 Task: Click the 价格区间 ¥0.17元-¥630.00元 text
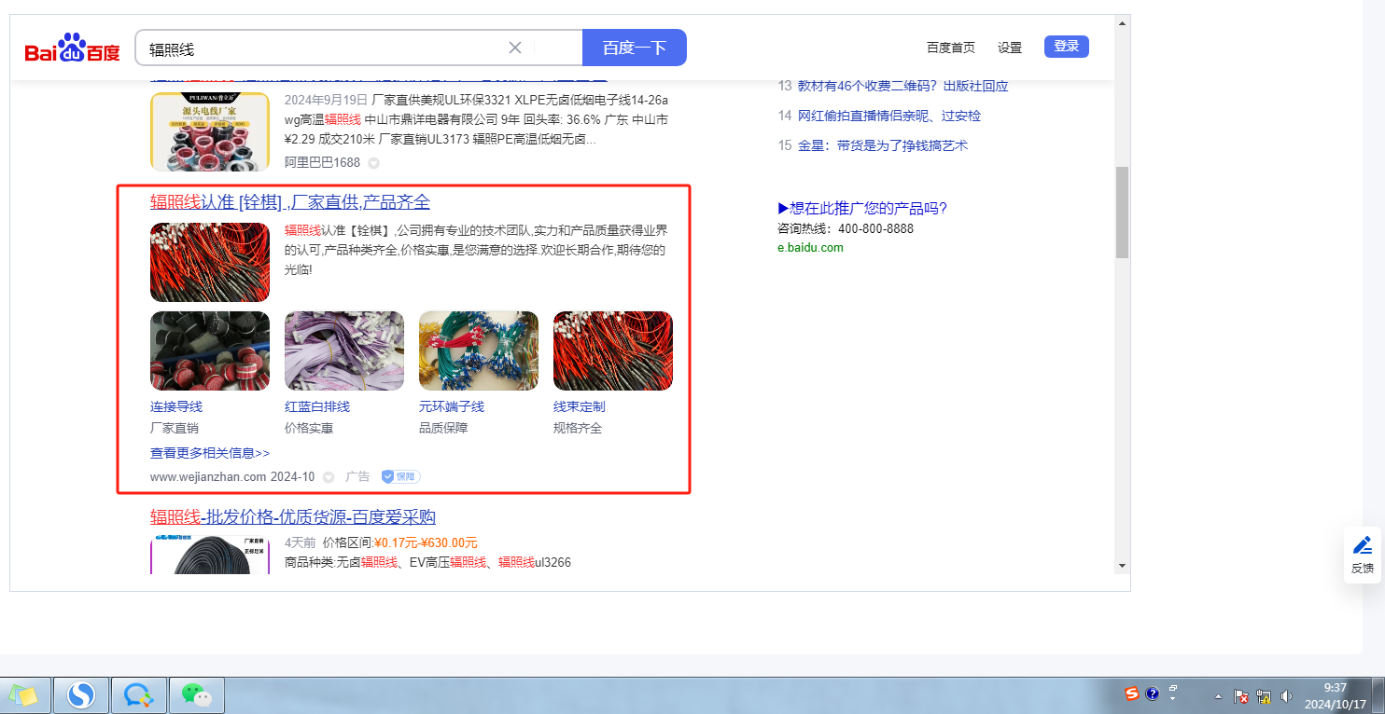399,542
